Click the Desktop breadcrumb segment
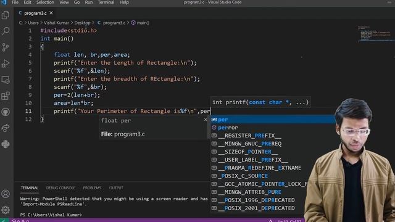This screenshot has height=222, width=395. click(x=82, y=23)
